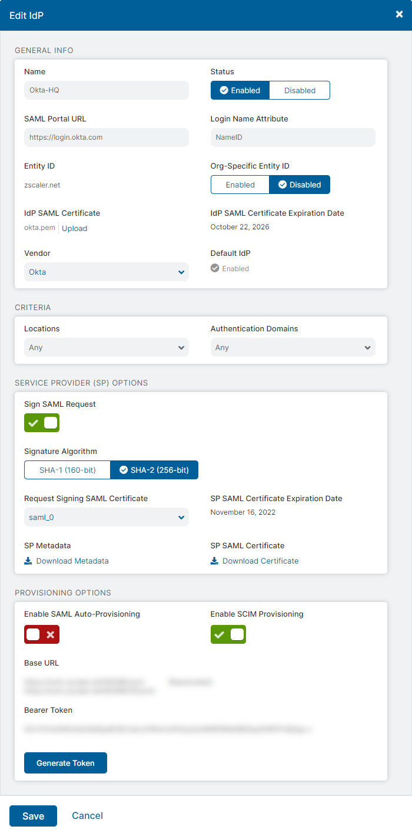
Task: Open Authentication Domains dropdown
Action: pos(293,347)
